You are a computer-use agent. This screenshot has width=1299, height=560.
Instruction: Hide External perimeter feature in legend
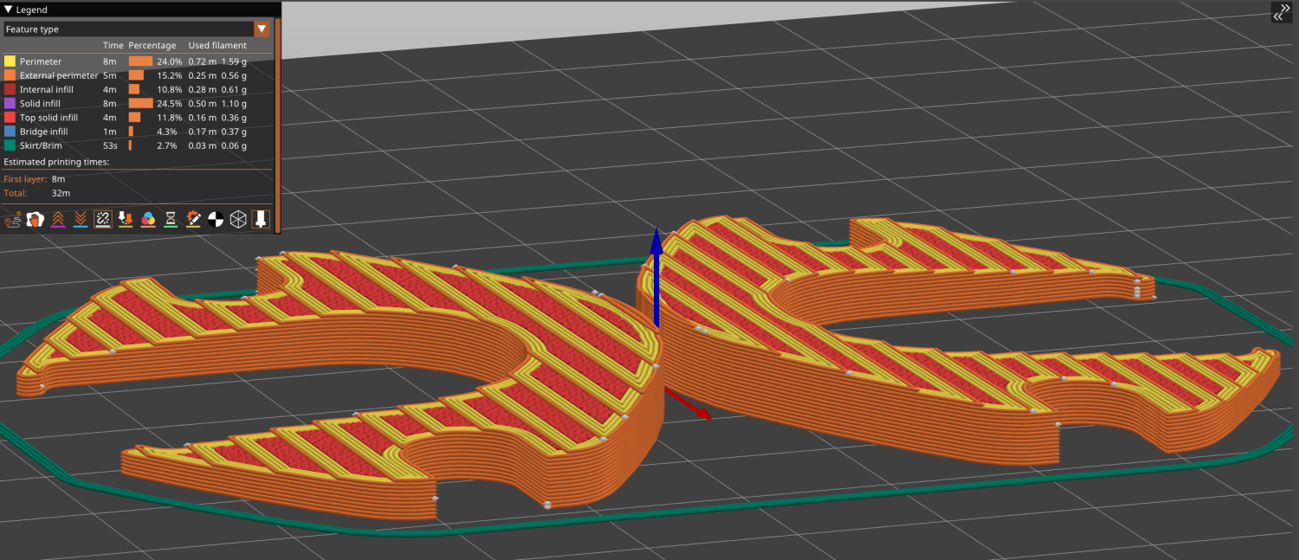click(x=59, y=75)
